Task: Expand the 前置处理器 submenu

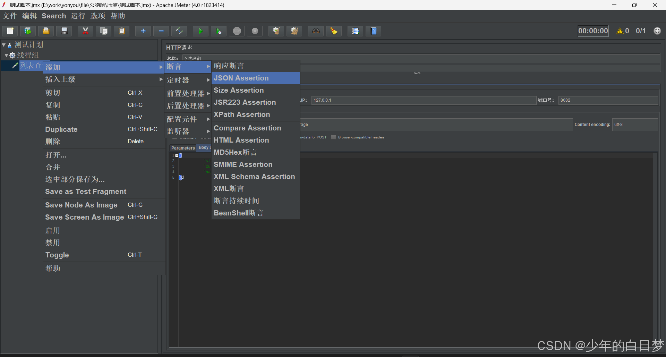Action: pyautogui.click(x=188, y=94)
